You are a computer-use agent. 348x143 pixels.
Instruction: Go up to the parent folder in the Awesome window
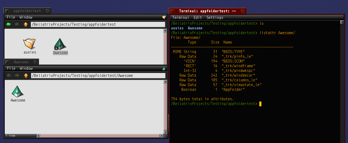[x=26, y=76]
